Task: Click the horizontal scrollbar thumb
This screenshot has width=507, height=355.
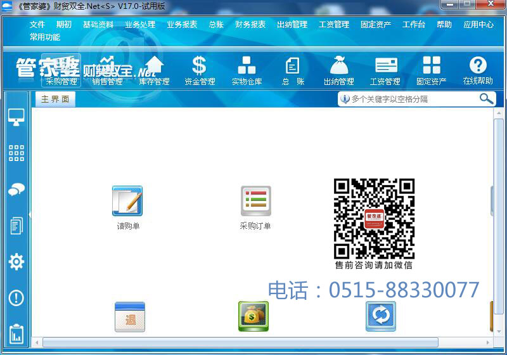Action: [x=240, y=342]
